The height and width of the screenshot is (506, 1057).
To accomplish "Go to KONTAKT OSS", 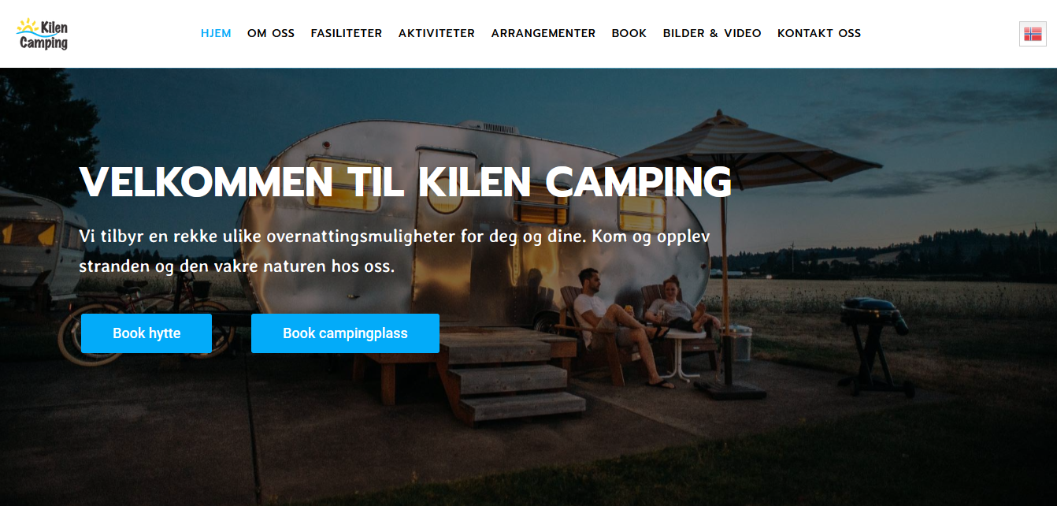I will (819, 33).
